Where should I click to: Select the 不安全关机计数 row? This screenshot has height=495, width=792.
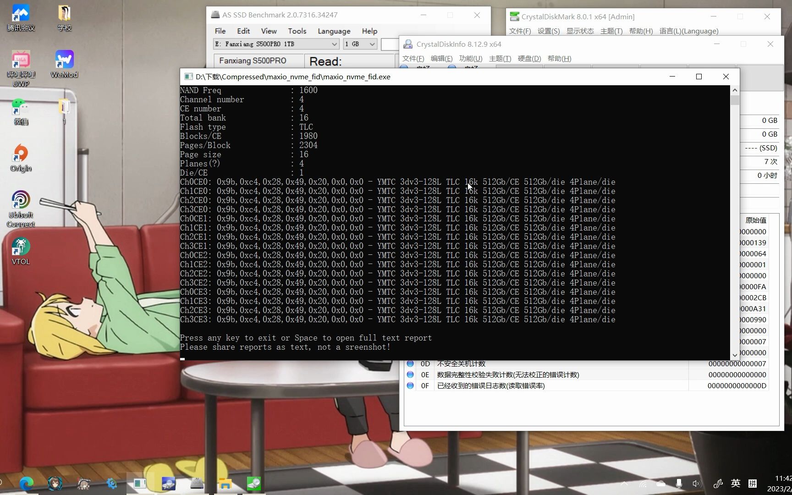[586, 363]
